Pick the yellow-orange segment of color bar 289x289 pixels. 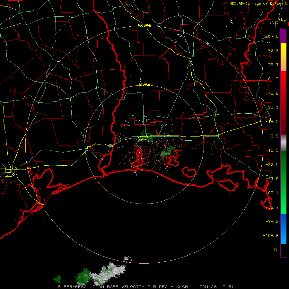(x=284, y=57)
